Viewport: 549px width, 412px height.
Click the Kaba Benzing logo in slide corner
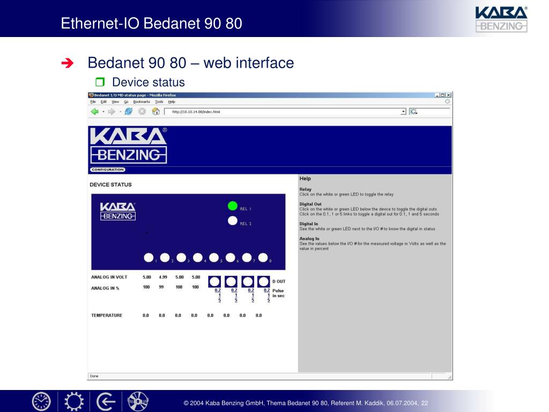(501, 19)
